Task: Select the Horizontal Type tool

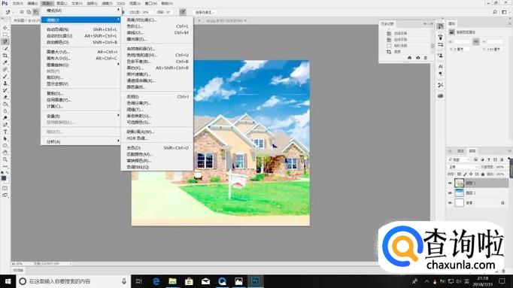Action: coord(5,132)
